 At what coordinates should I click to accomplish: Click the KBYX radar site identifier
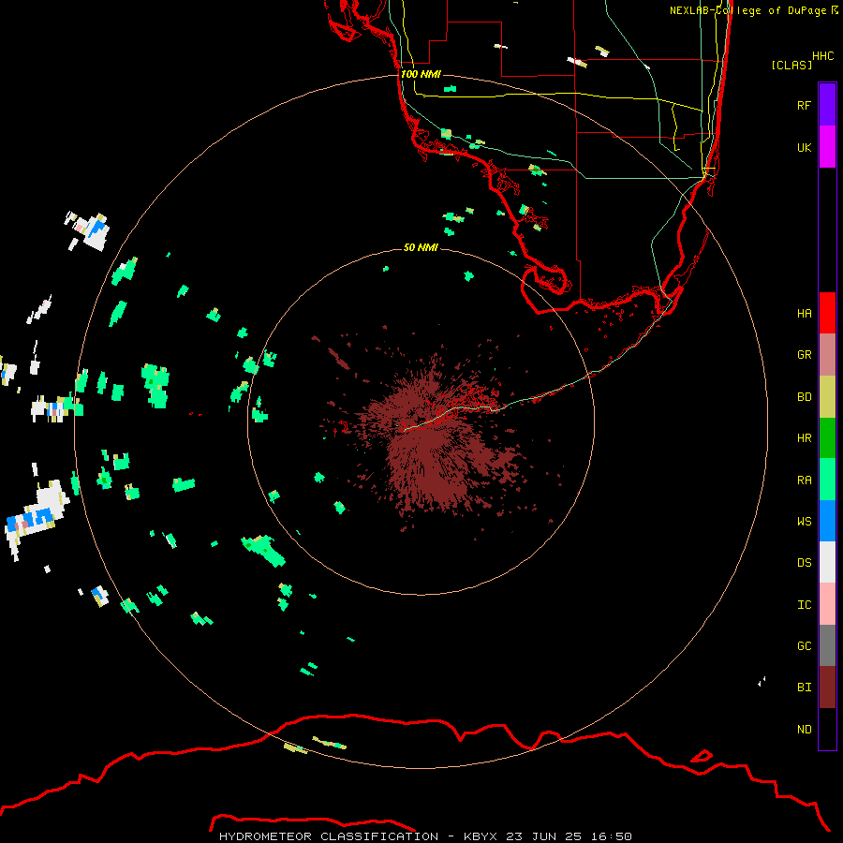(x=481, y=836)
